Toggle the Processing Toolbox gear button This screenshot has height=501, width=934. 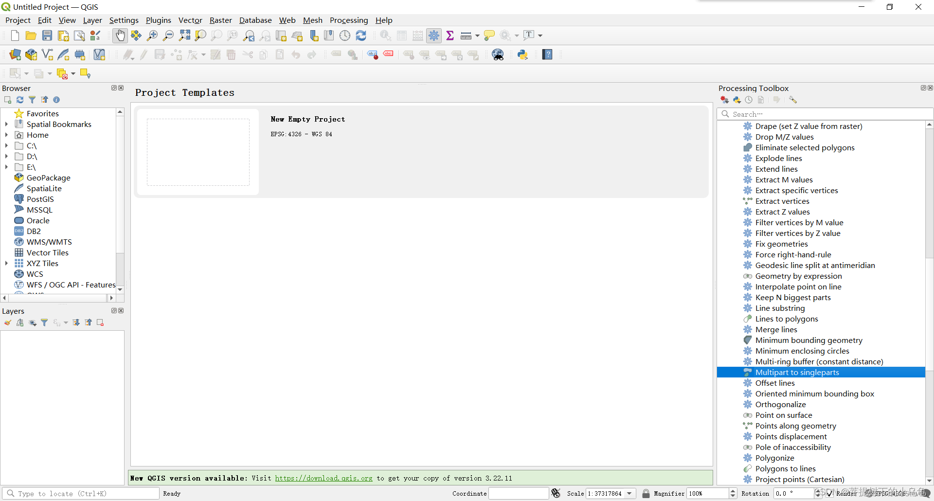(434, 36)
